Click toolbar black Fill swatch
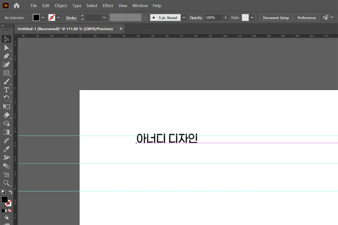 click(x=5, y=200)
